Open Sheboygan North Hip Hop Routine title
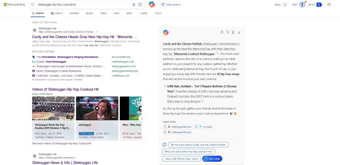340x165 pixels. coord(53,126)
